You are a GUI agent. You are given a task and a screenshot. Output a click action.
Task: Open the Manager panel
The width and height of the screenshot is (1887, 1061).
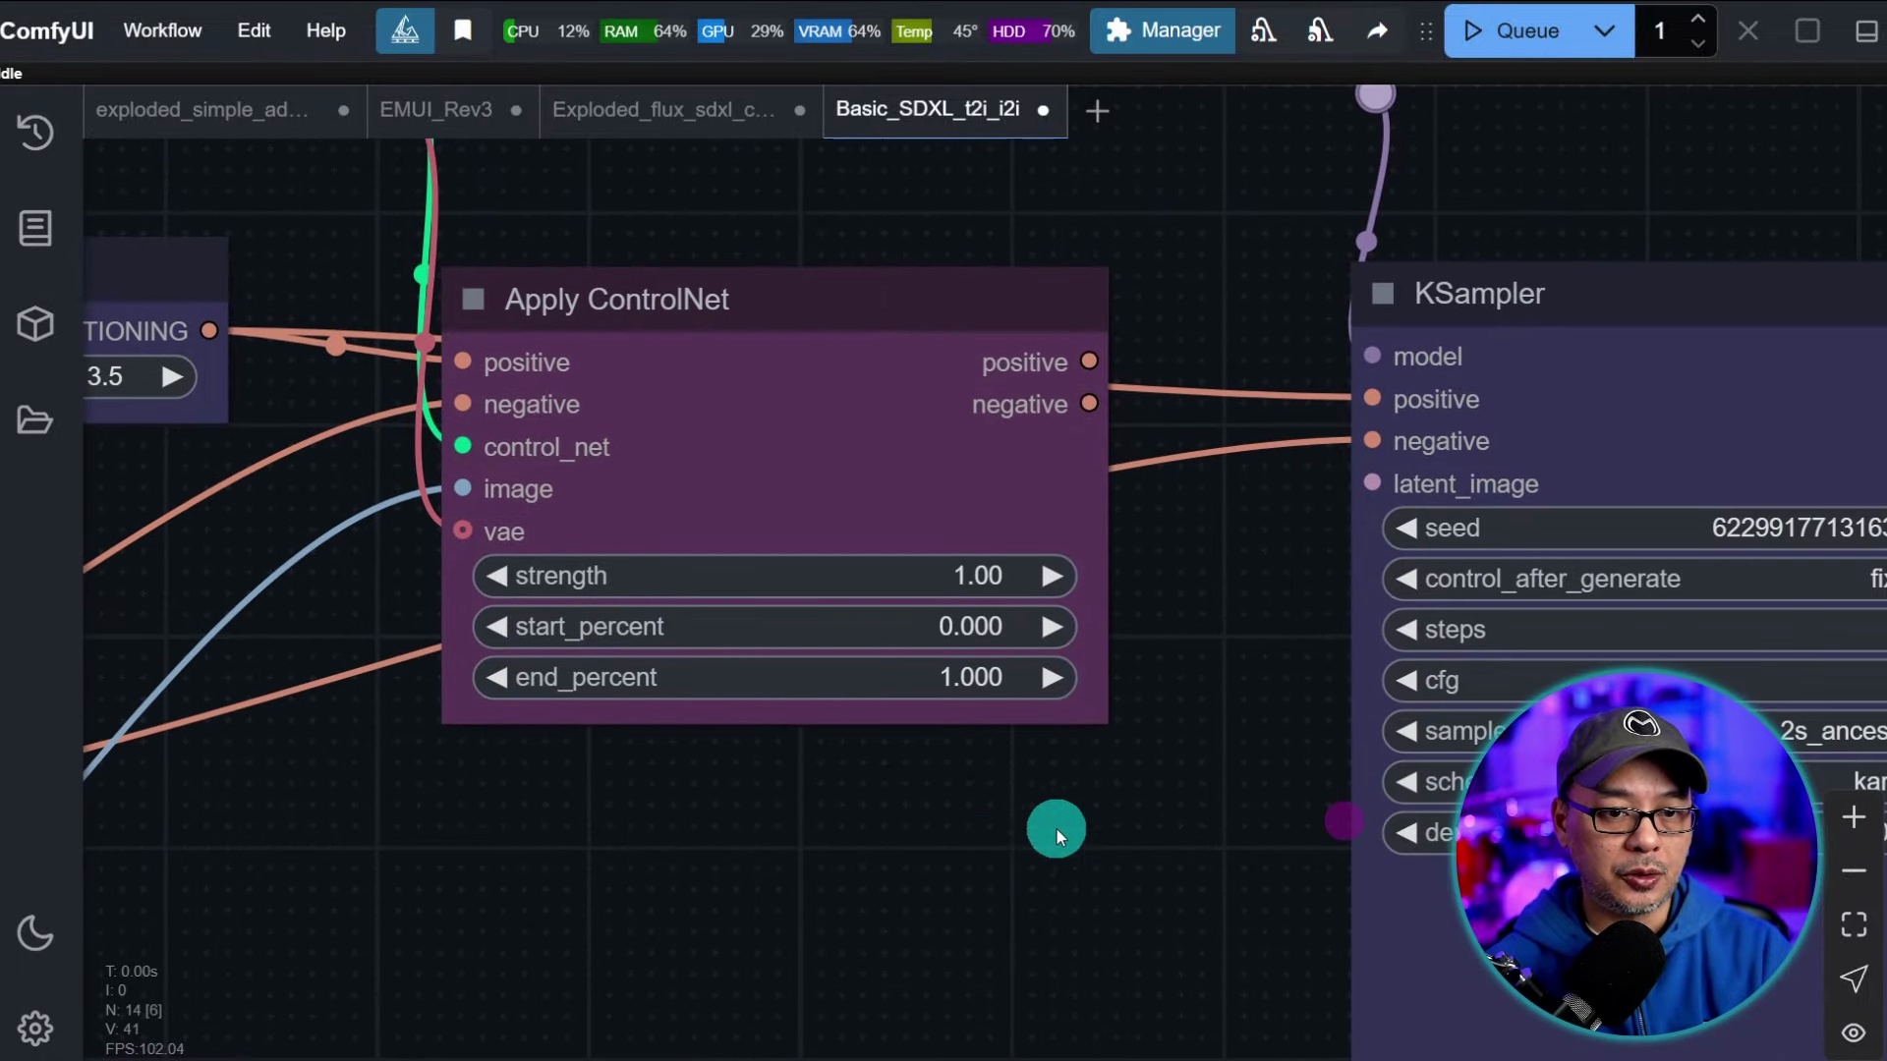pyautogui.click(x=1163, y=30)
